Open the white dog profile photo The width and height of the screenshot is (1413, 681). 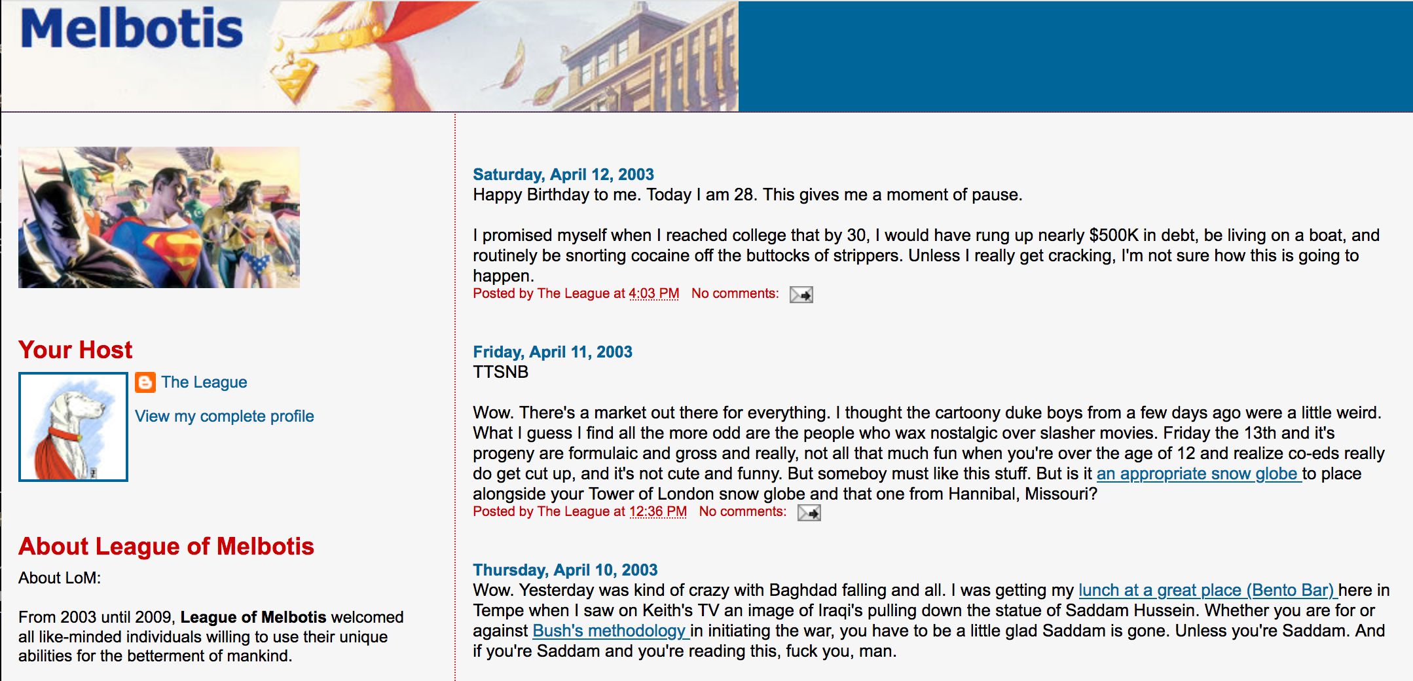pos(73,427)
